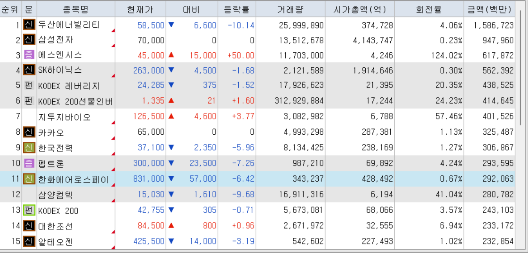Click the purple 증 badge for 에스엔시스

tap(29, 55)
